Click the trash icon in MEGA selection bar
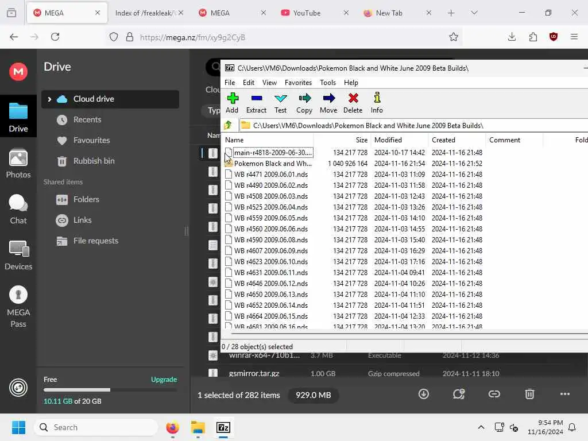Screen dimensions: 588x441 pyautogui.click(x=529, y=394)
